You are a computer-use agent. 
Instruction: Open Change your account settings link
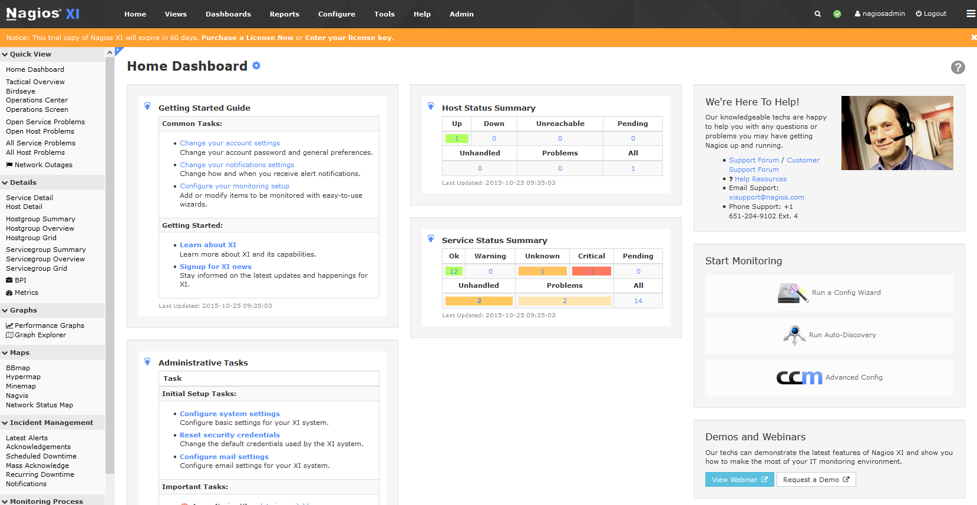(x=230, y=143)
